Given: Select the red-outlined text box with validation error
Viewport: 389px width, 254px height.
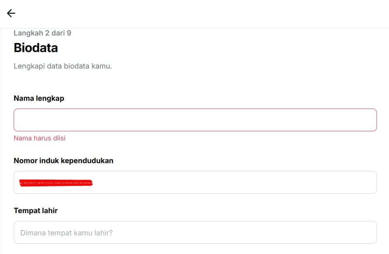Looking at the screenshot, I should [195, 120].
